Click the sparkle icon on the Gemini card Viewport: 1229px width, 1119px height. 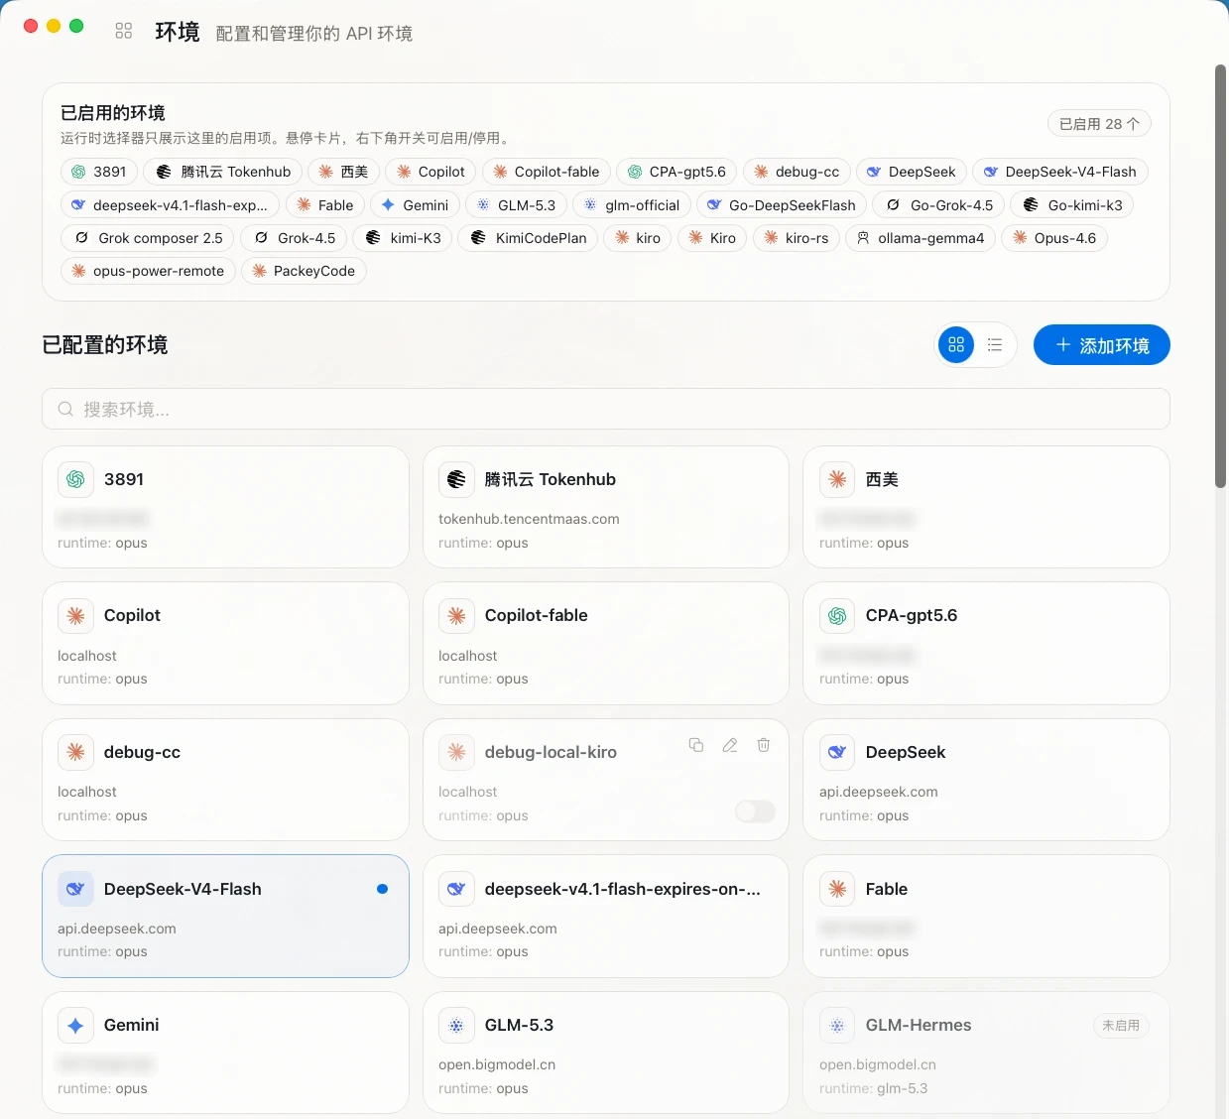(x=75, y=1026)
